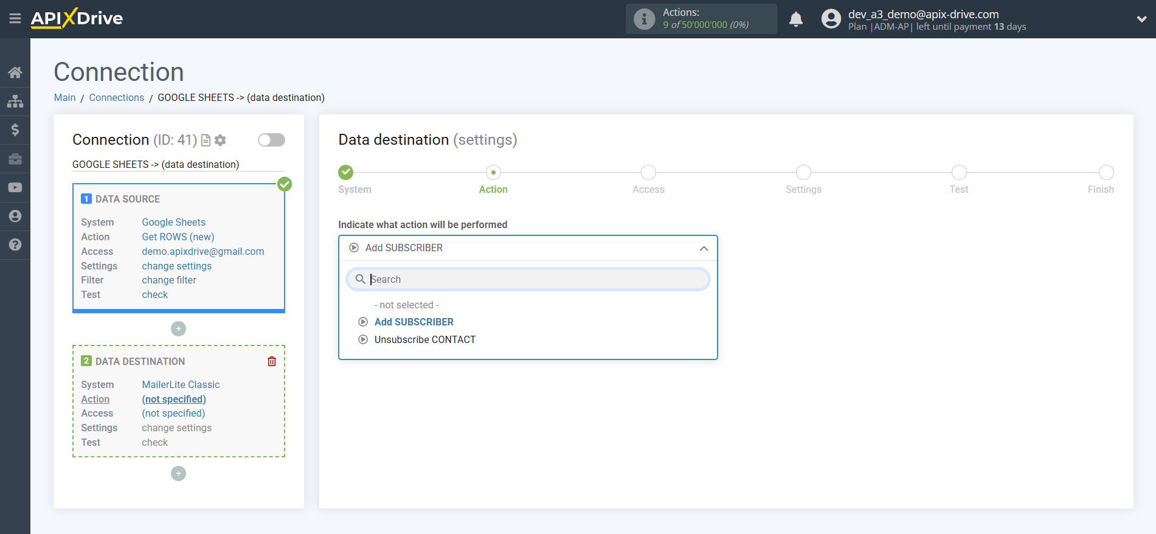Choose Unsubscribe CONTACT from the list
This screenshot has width=1156, height=534.
(424, 339)
